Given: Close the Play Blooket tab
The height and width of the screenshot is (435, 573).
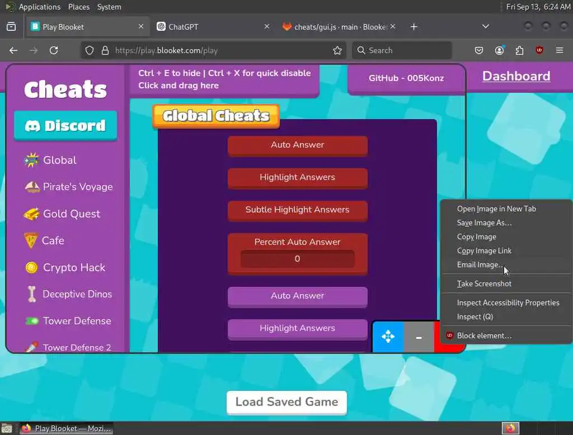Looking at the screenshot, I should point(141,27).
